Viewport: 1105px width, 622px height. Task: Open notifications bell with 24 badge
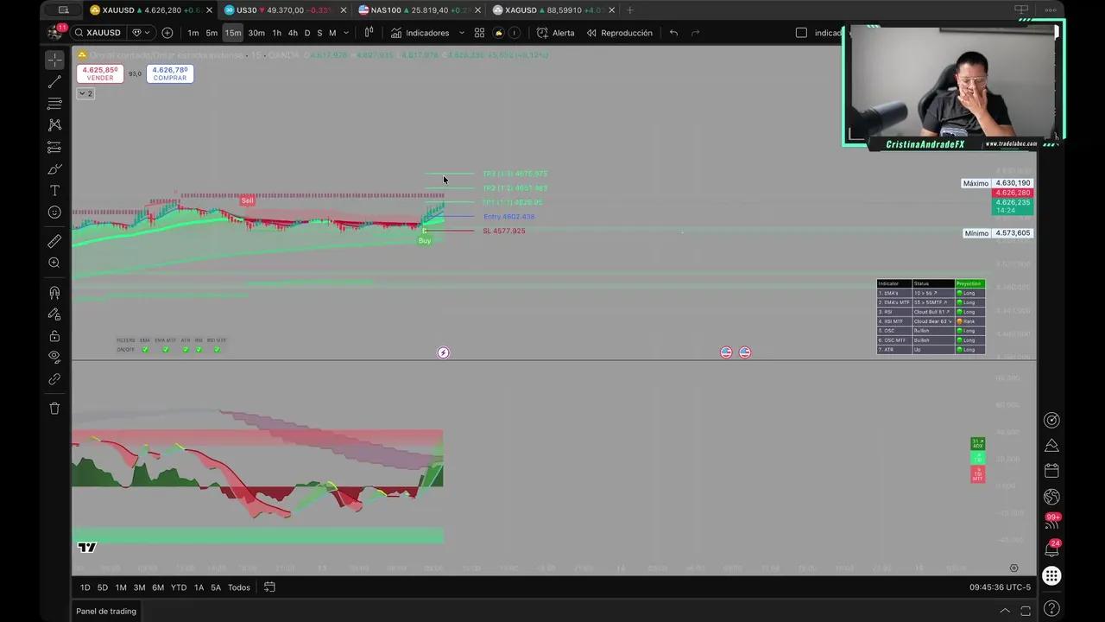(1051, 549)
